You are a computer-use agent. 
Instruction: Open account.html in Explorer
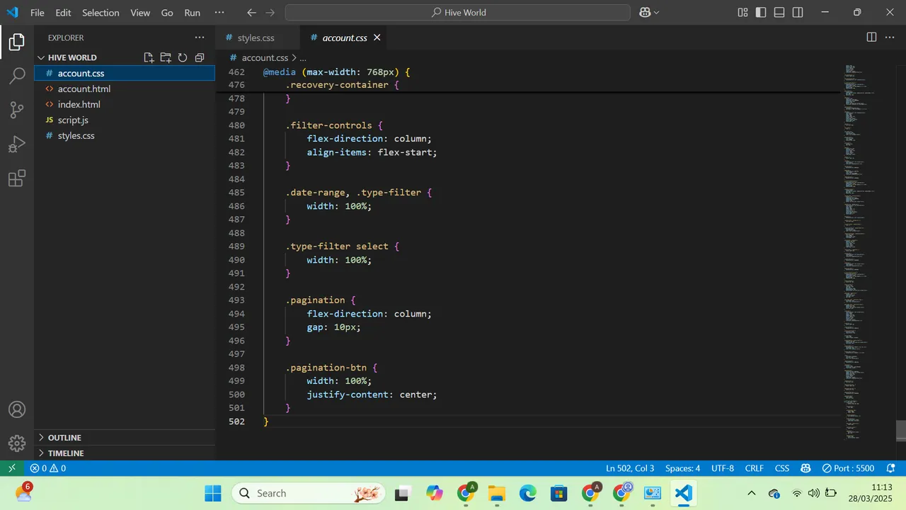(125, 89)
